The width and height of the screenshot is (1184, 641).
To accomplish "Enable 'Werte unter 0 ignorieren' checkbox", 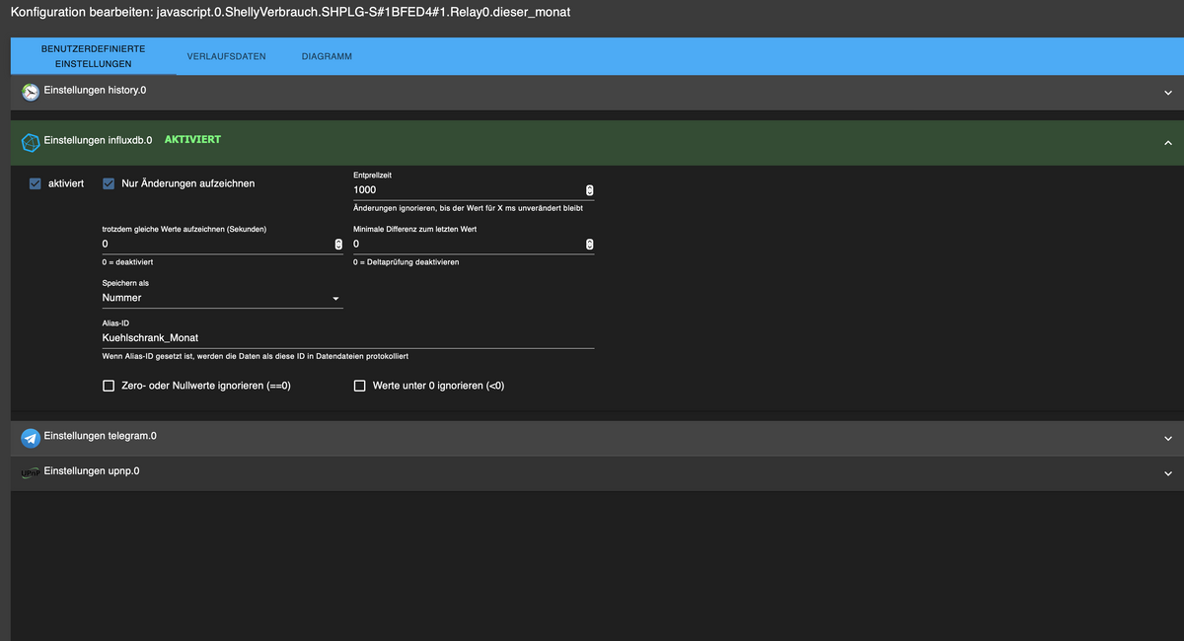I will [x=360, y=386].
